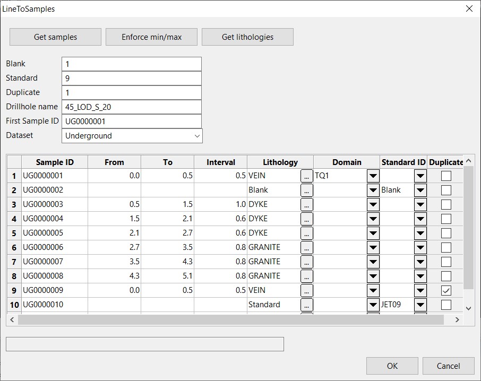Viewport: 481px width, 381px height.
Task: Click ellipsis button beside Blank lithology
Action: tap(306, 190)
